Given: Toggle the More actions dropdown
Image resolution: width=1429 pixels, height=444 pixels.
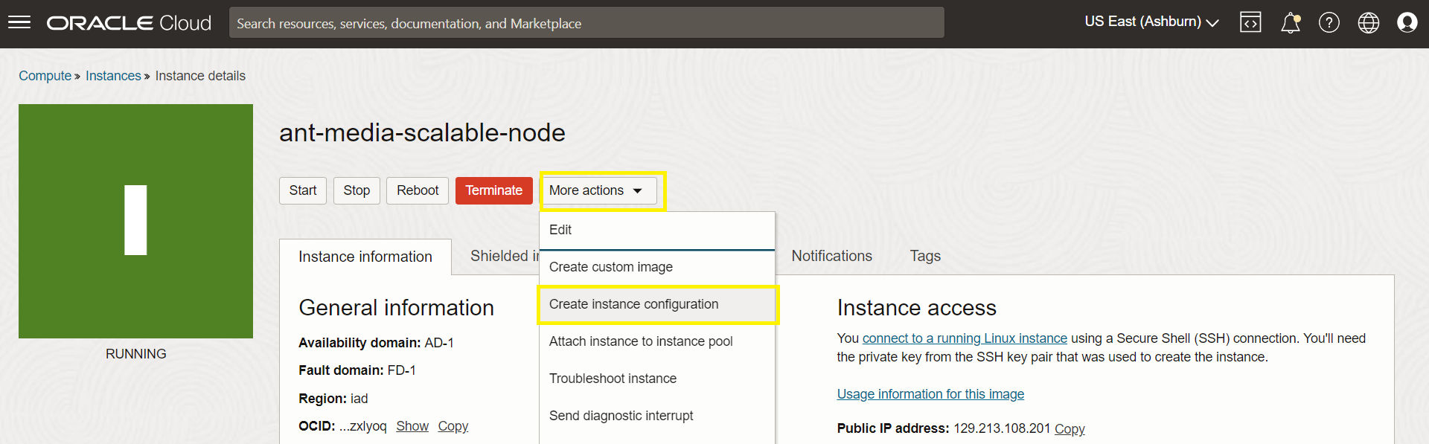Looking at the screenshot, I should (598, 190).
